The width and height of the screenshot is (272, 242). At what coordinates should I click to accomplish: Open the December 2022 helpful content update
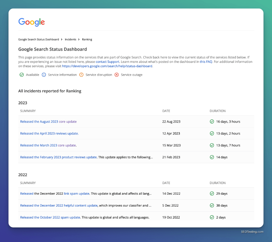[58, 205]
